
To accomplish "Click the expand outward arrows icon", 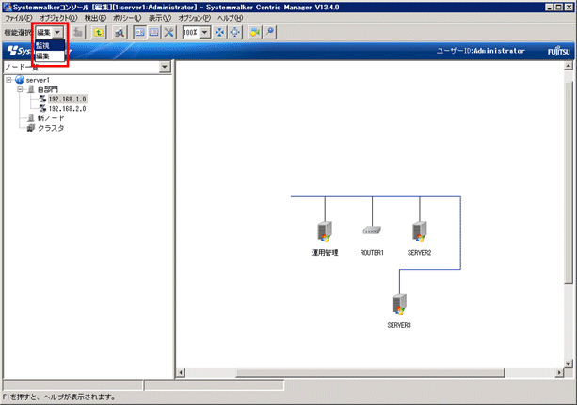I will point(234,32).
